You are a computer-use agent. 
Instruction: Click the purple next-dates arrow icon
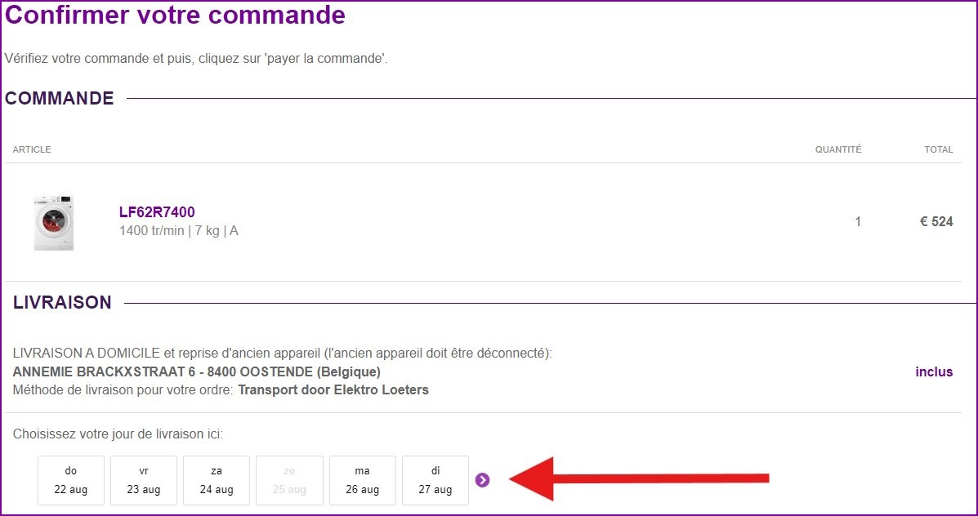(482, 480)
